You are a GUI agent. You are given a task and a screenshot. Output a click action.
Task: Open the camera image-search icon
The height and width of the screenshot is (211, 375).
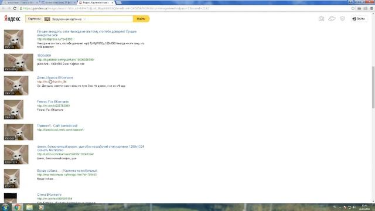pos(321,19)
